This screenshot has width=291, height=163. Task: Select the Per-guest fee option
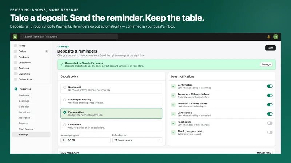point(111,113)
